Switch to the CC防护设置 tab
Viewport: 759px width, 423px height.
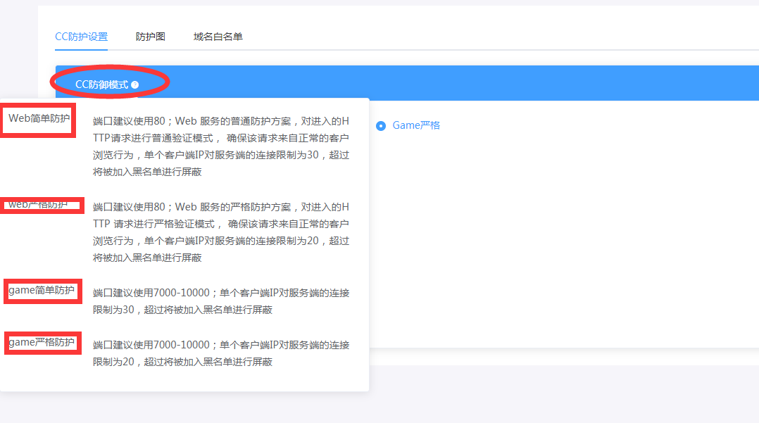pyautogui.click(x=81, y=37)
